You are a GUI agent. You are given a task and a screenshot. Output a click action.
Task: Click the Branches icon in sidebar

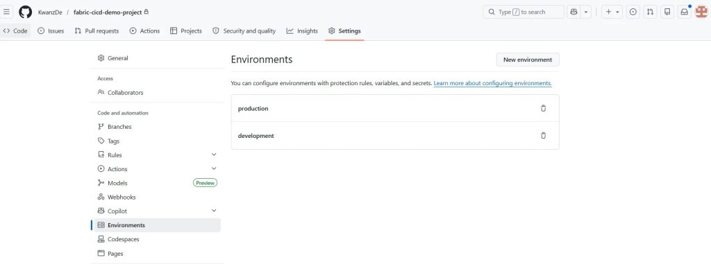[101, 127]
